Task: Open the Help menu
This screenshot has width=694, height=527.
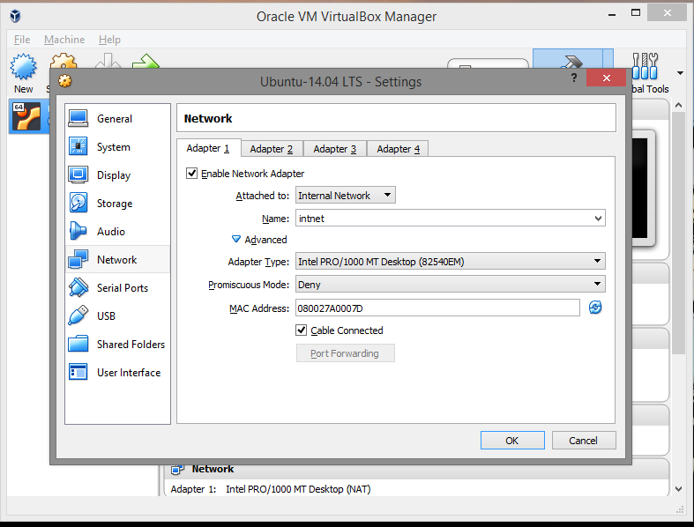Action: pyautogui.click(x=109, y=40)
